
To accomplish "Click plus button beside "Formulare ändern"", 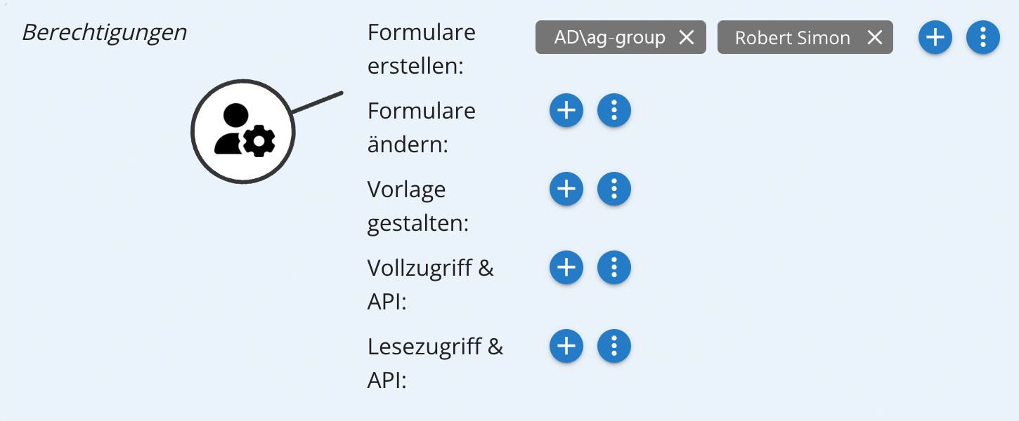I will [x=566, y=110].
